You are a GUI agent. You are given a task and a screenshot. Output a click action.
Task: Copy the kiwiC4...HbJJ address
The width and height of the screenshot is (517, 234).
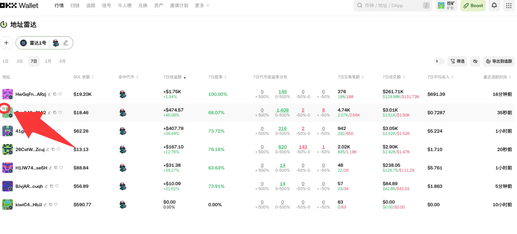[51, 205]
